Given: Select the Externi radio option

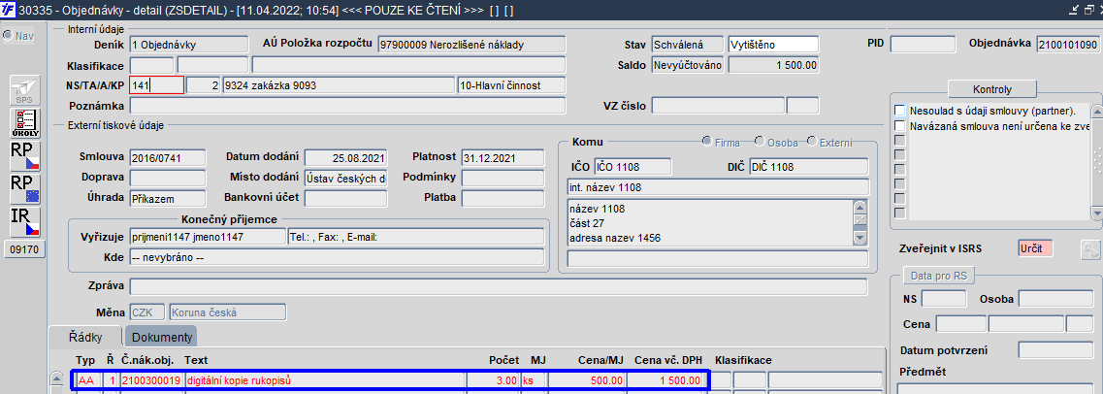Looking at the screenshot, I should point(812,142).
